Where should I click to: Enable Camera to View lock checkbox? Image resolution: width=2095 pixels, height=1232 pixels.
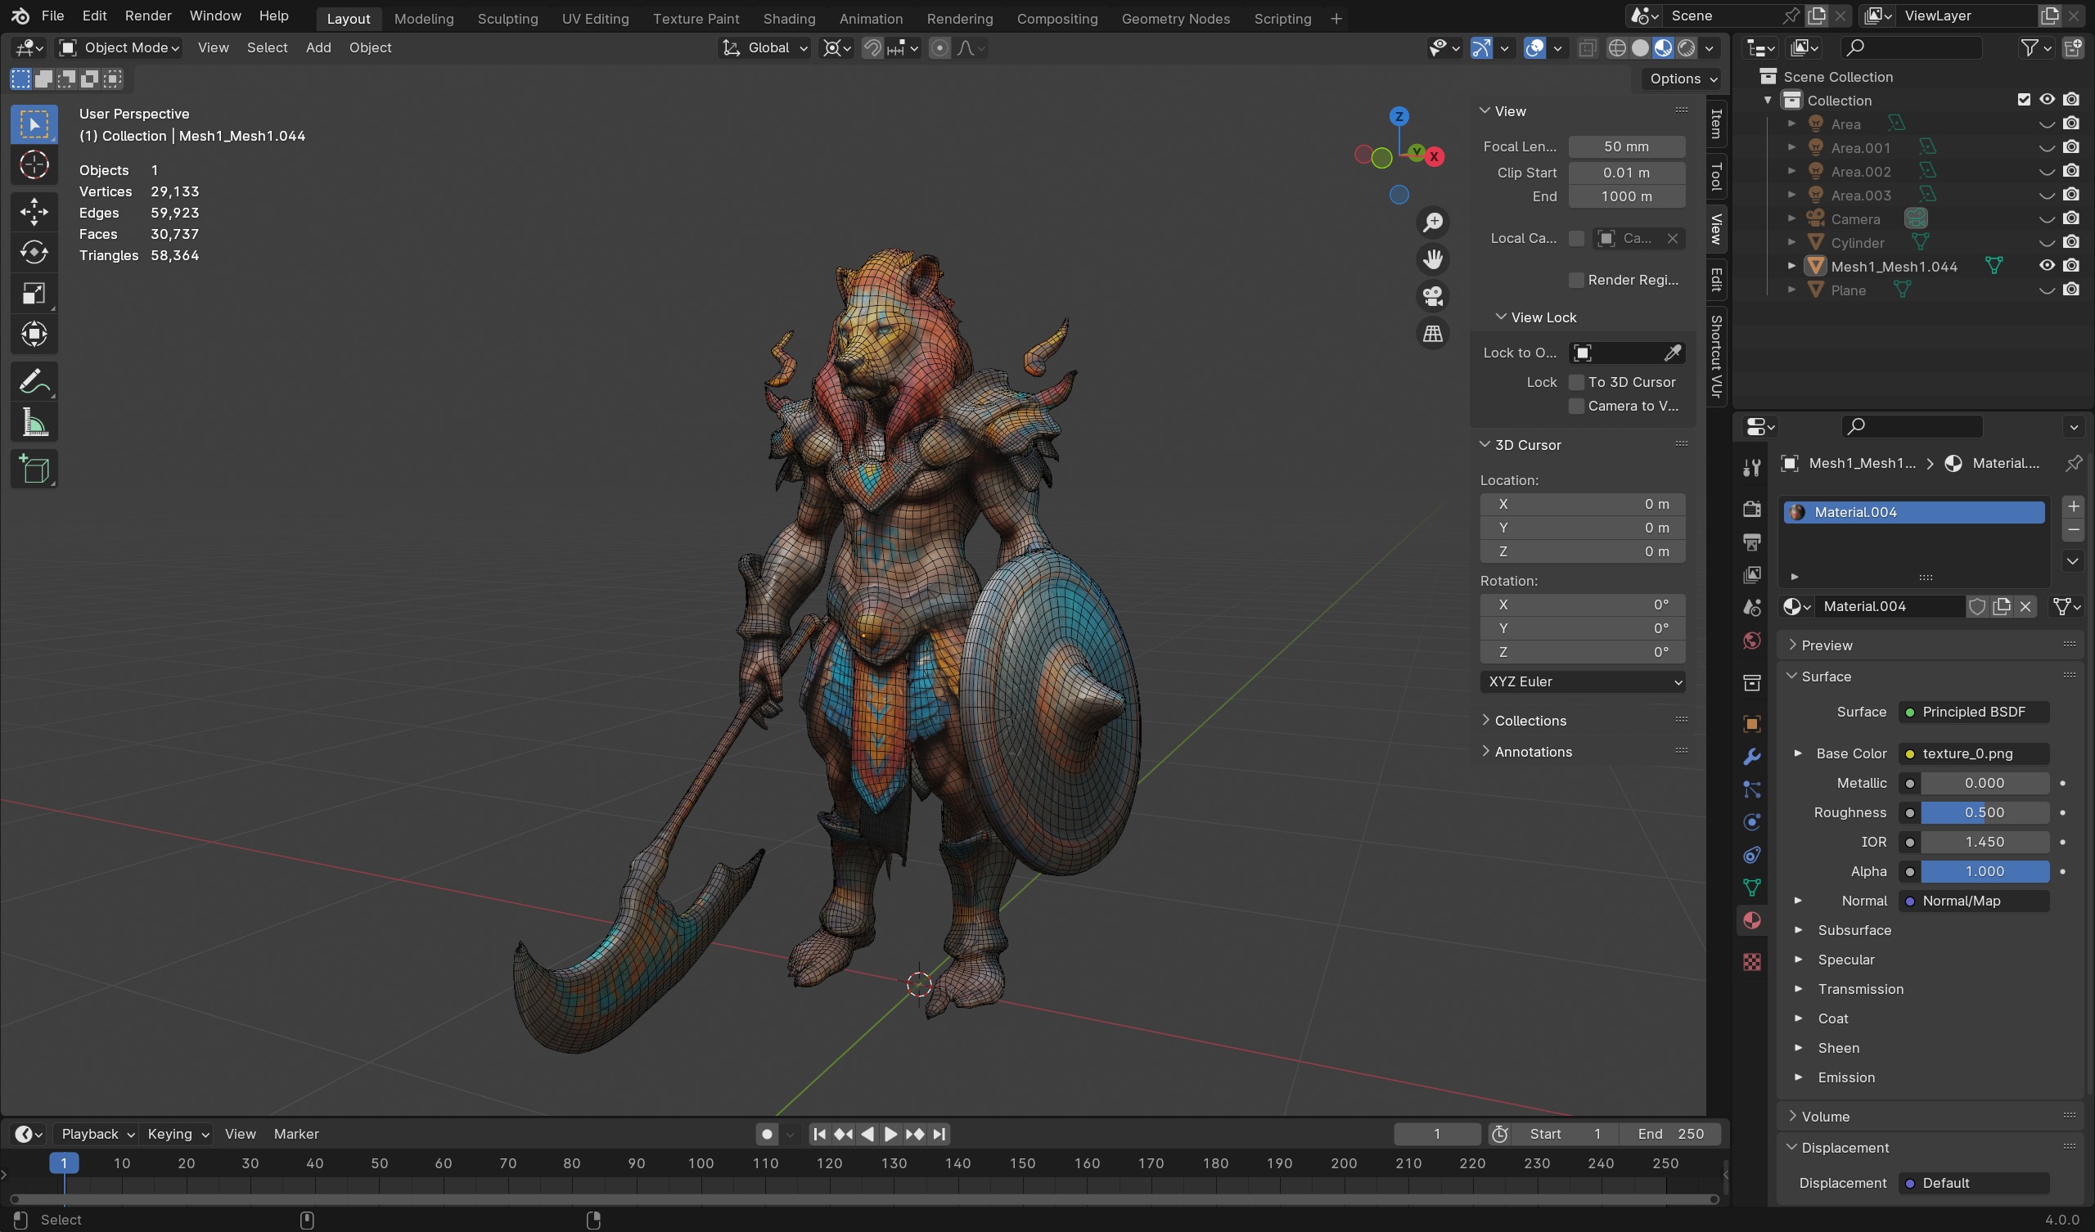click(1575, 407)
